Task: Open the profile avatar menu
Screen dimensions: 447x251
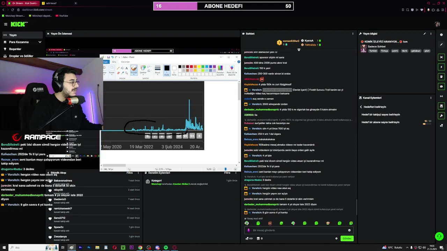Action: click(437, 24)
